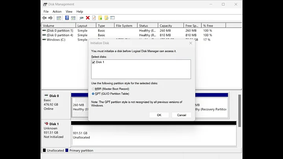
Task: Click the 17 % free cell
Action: click(207, 40)
